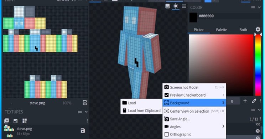The width and height of the screenshot is (265, 139).
Task: Open the color panel settings gear
Action: pos(258,29)
